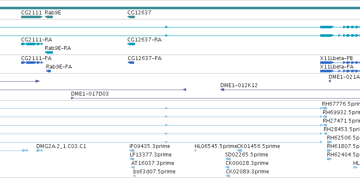Select the Rab9E gene glyph
Screen dimensions: 360x178
[x=49, y=17]
